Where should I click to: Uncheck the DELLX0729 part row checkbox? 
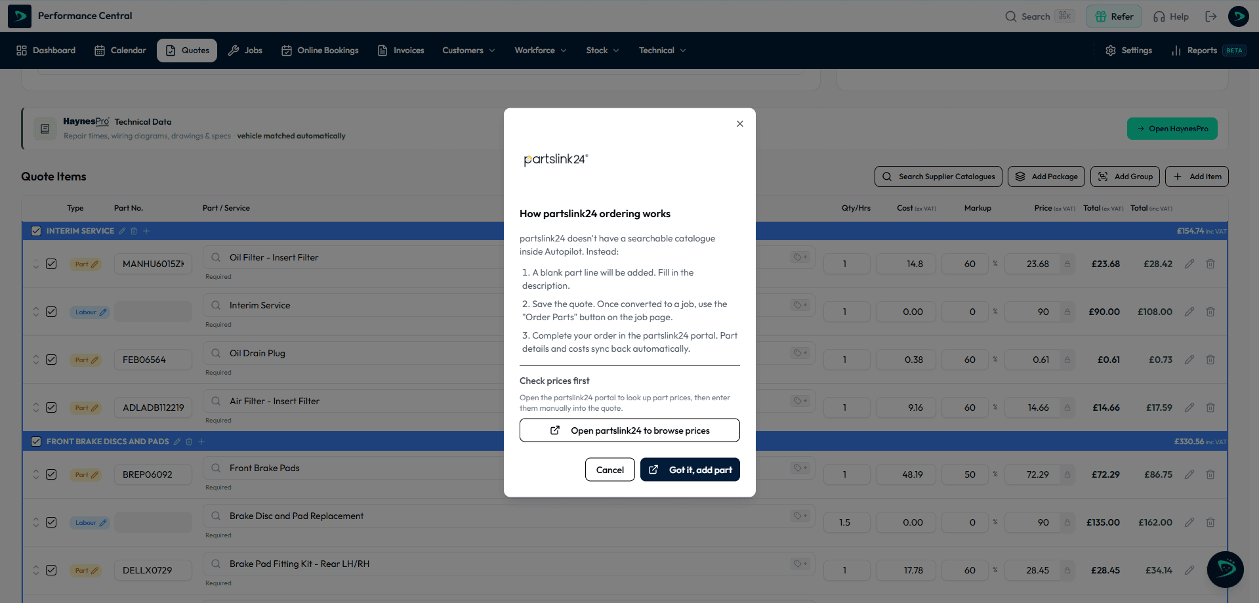(51, 570)
